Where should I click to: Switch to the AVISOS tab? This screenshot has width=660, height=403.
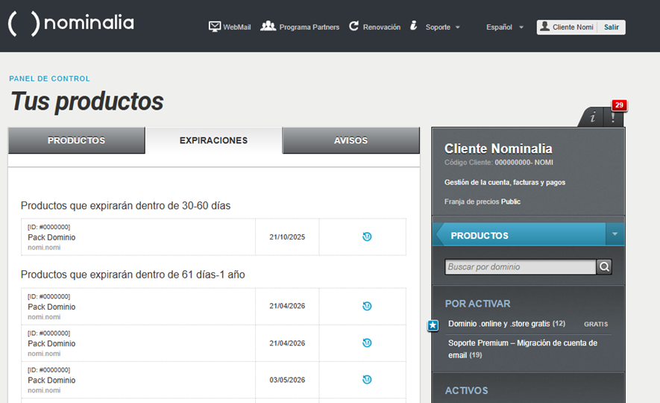pyautogui.click(x=351, y=140)
